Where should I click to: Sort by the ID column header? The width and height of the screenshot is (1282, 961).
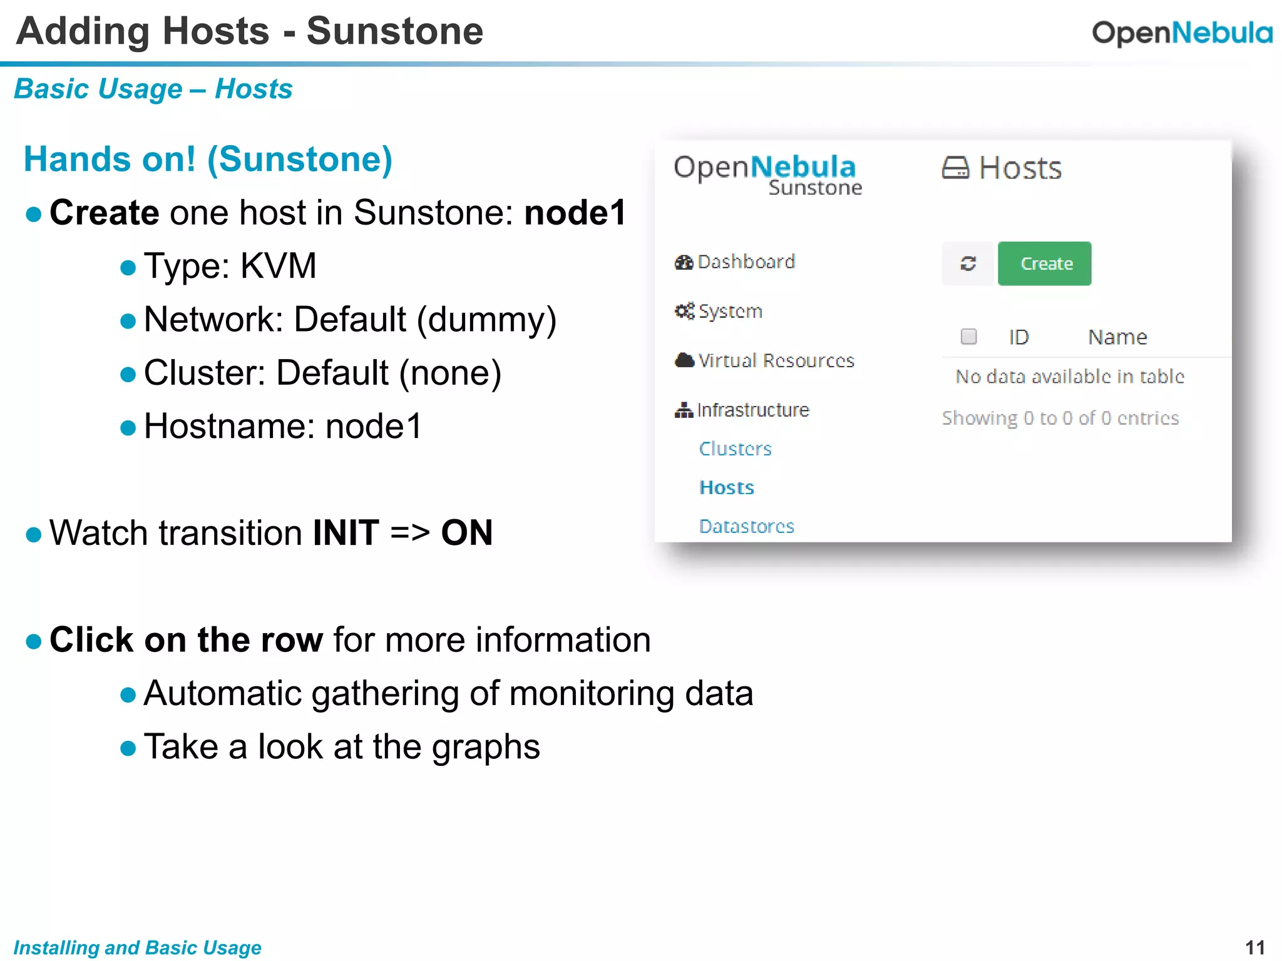click(1018, 337)
